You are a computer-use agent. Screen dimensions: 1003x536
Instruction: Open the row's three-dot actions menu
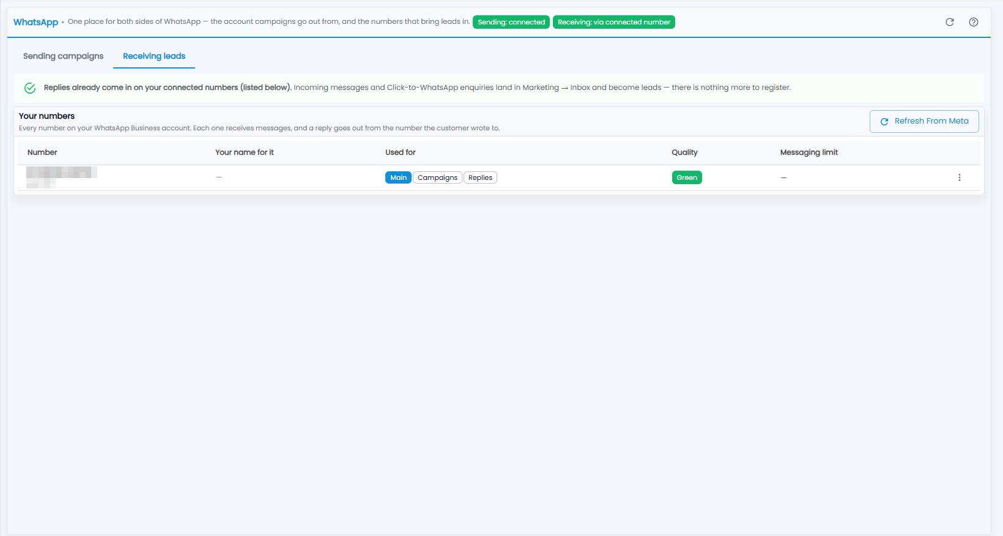tap(960, 177)
